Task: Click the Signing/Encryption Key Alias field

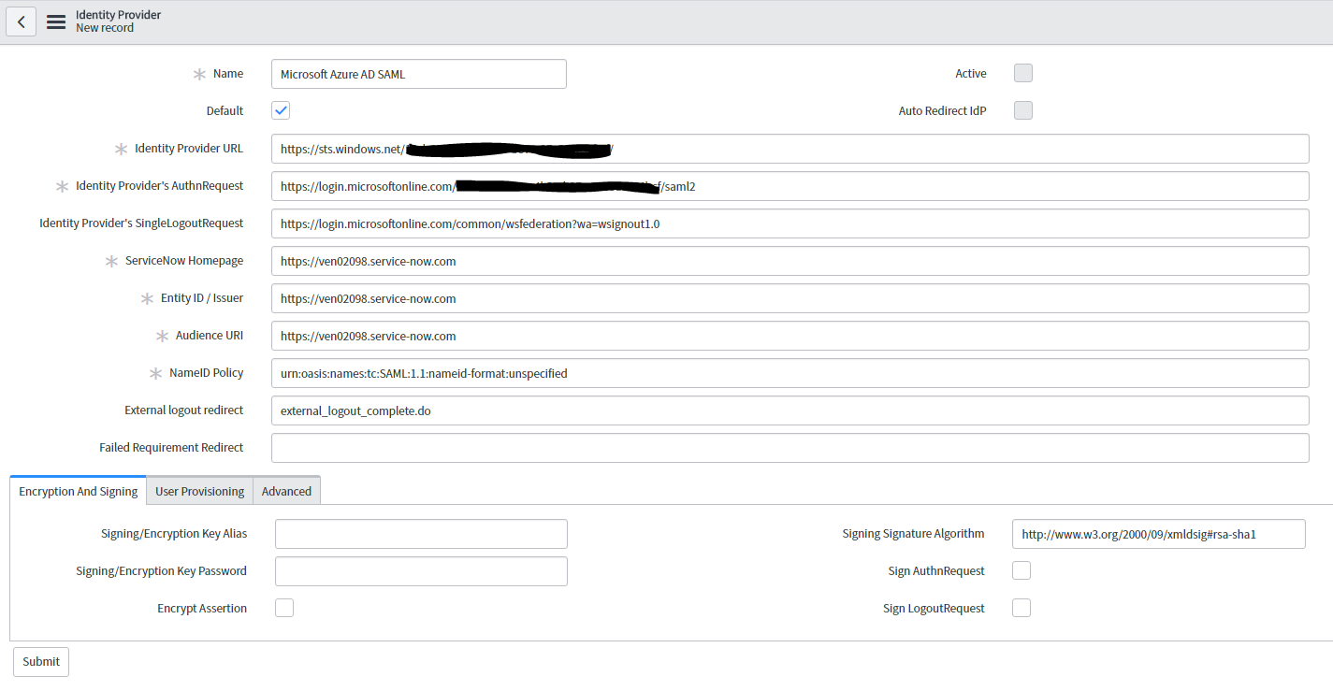Action: 420,533
